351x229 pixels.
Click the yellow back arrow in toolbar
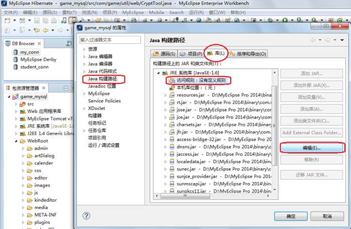click(x=45, y=30)
